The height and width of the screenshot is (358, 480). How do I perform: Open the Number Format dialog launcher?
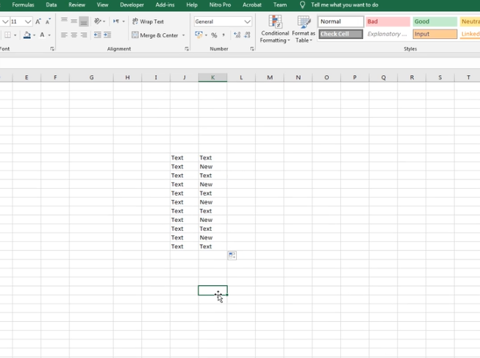[252, 49]
